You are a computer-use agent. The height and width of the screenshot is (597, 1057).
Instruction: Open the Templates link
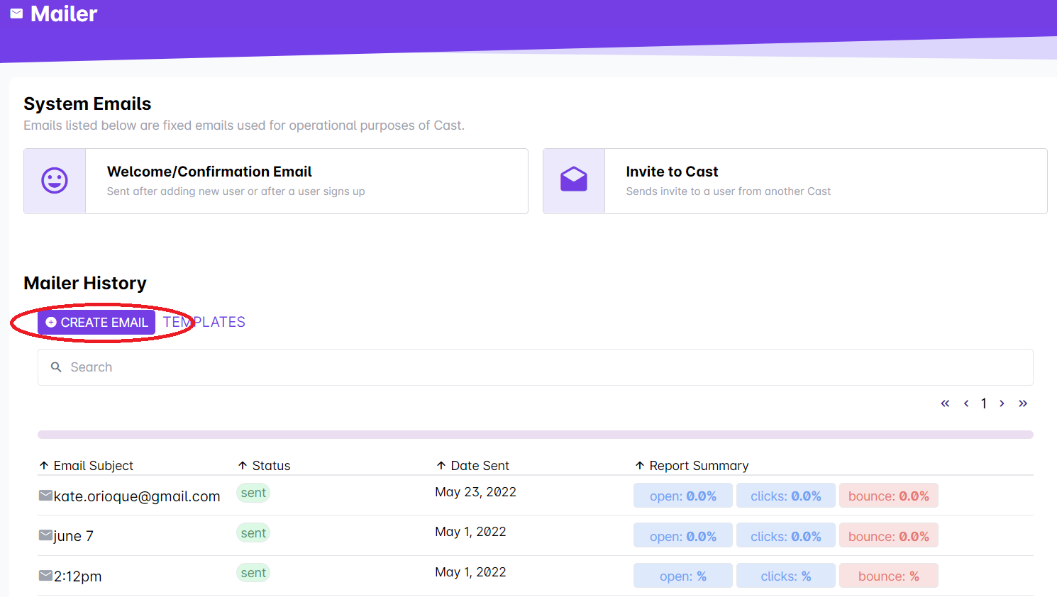coord(204,323)
